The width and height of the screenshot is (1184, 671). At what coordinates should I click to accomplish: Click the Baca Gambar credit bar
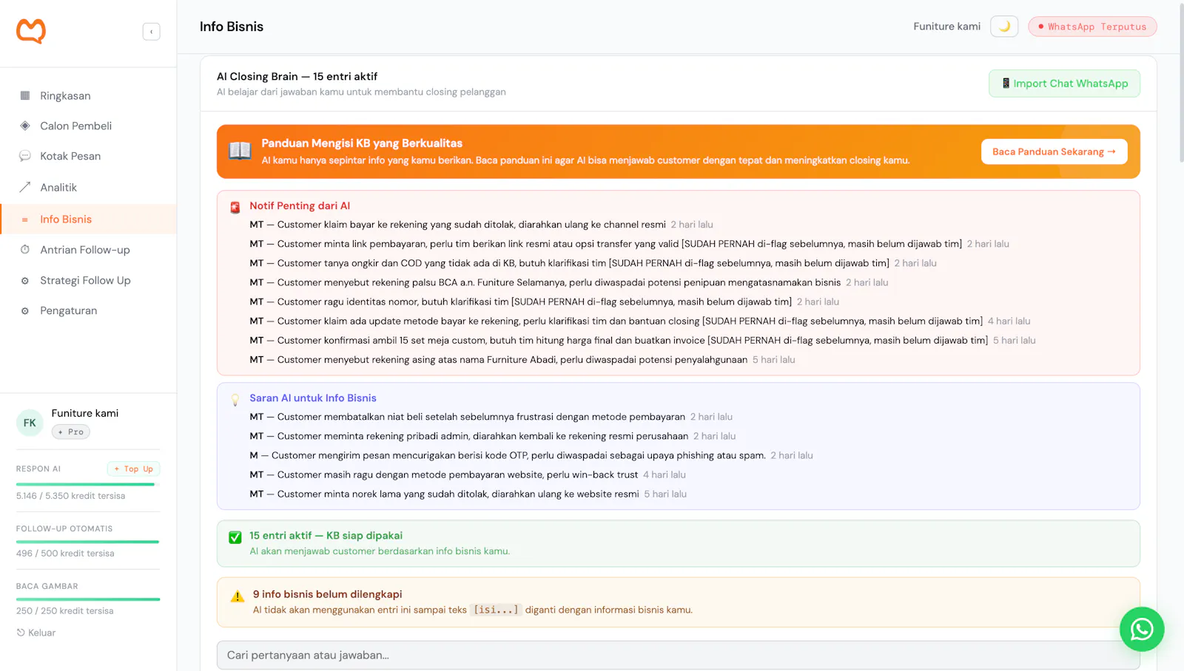pos(88,599)
